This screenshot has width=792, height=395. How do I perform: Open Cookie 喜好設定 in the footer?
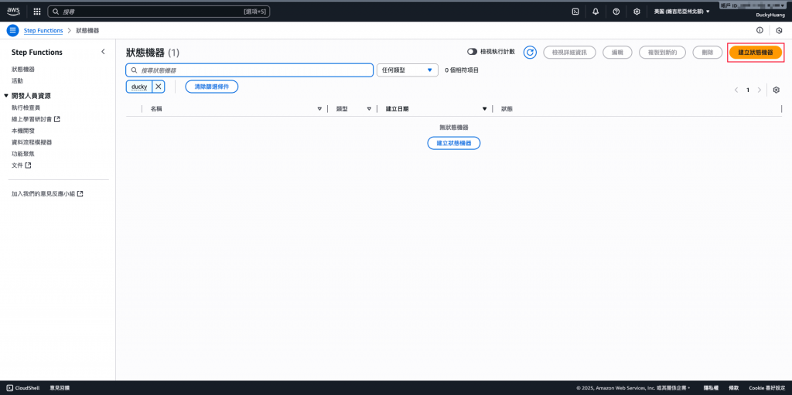(767, 388)
